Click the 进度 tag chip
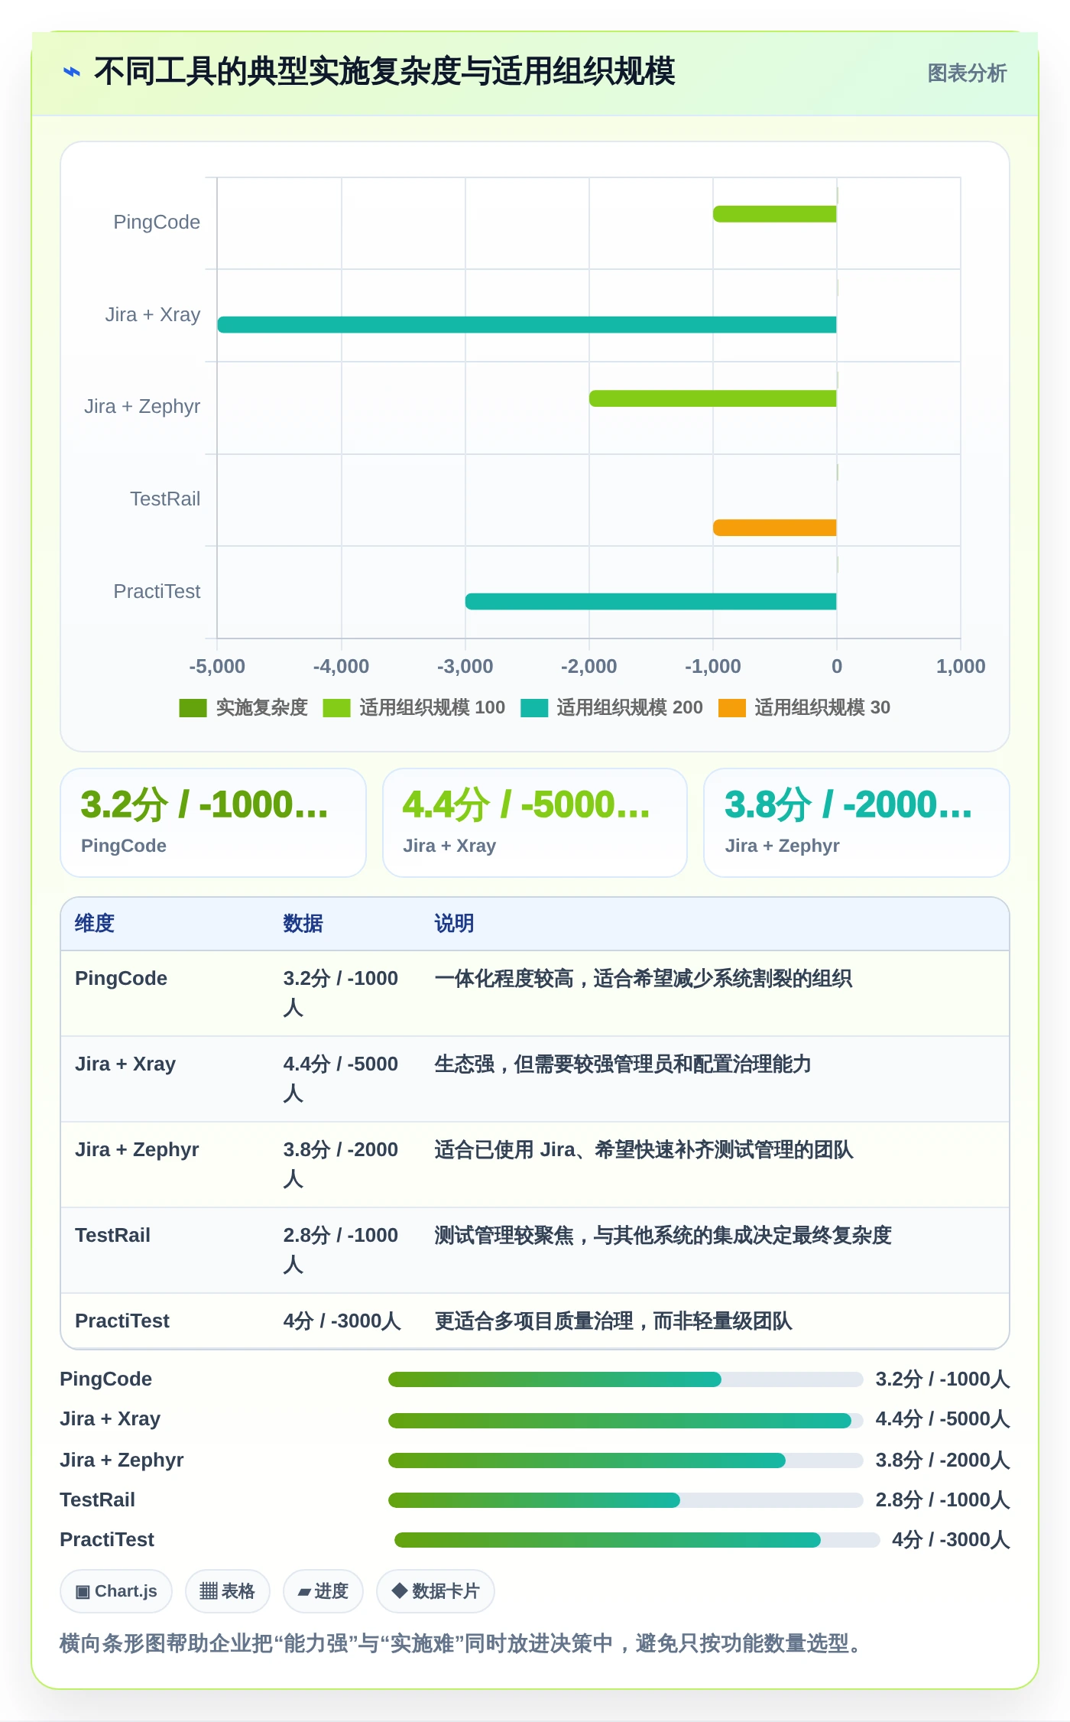 323,1591
